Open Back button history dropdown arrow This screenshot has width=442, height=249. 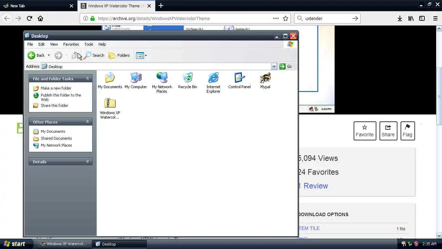[x=49, y=55]
